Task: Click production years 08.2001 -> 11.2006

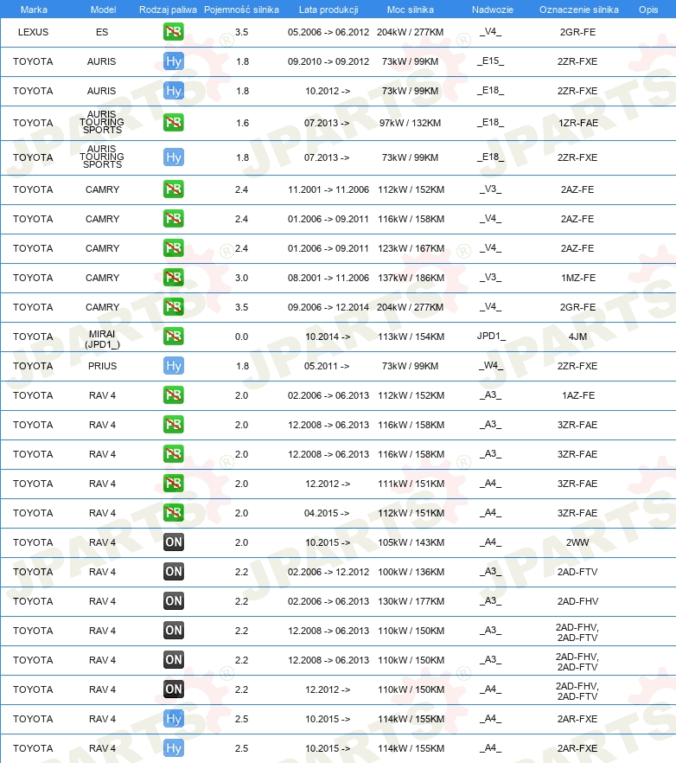Action: coord(328,278)
